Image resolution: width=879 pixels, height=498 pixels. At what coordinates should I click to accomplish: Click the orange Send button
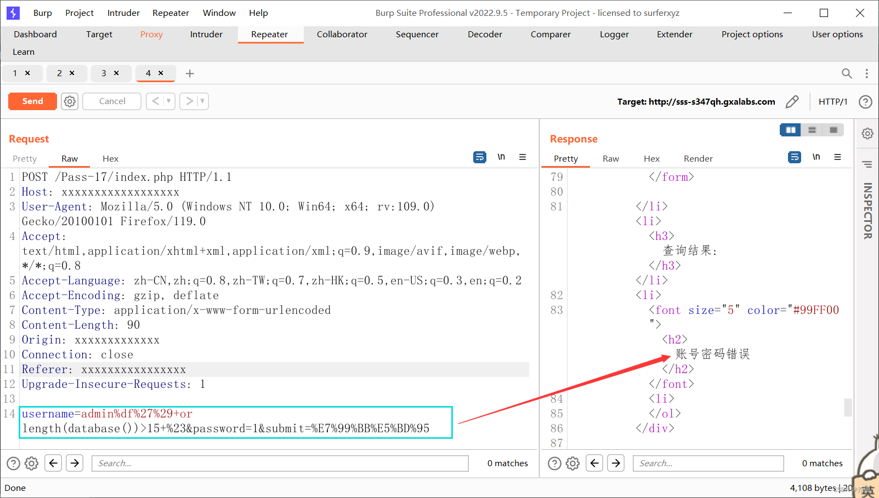(32, 101)
